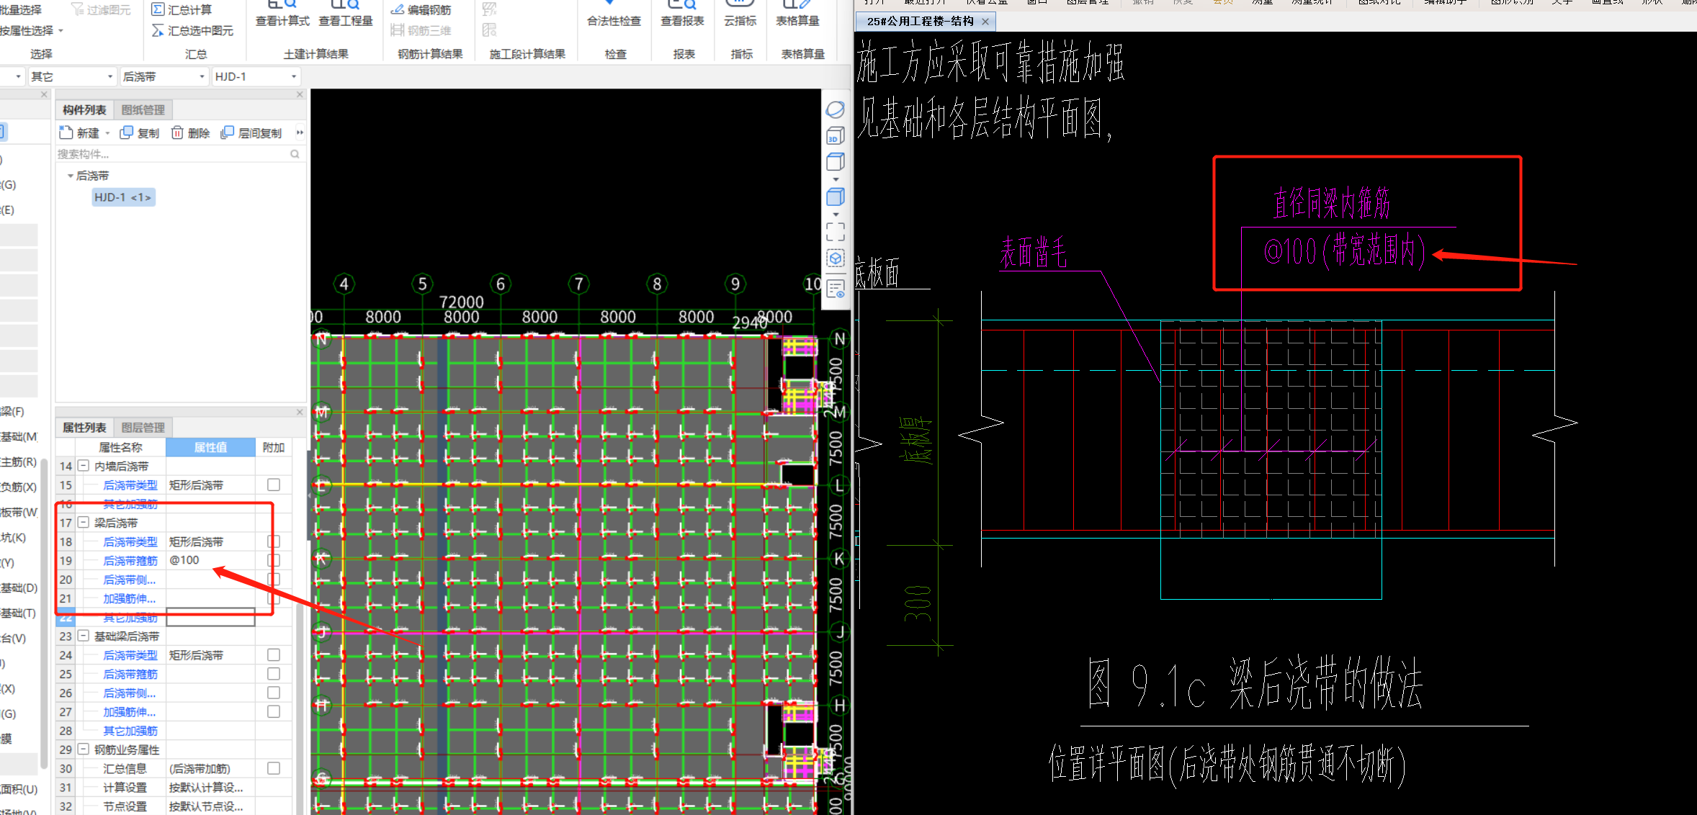Open 云指标 tool
The image size is (1697, 815).
point(740,14)
